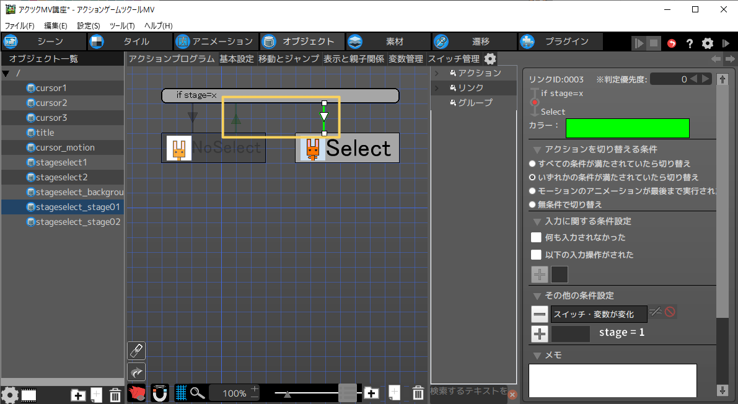Click the gear icon beside スイッチ管理 tab
Screen dimensions: 738x404
[490, 59]
